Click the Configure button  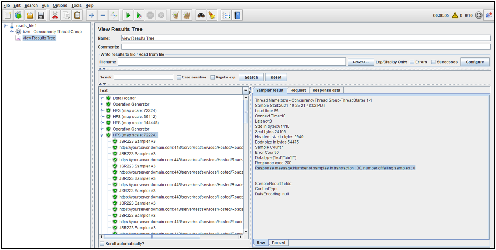point(475,62)
